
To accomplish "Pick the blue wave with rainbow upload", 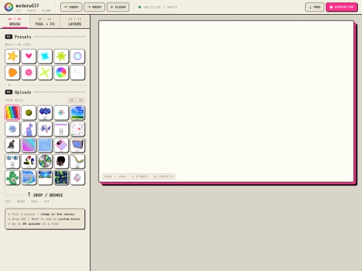I will (x=29, y=178).
